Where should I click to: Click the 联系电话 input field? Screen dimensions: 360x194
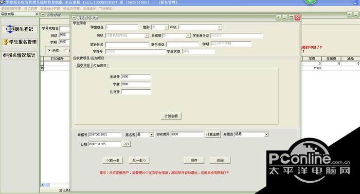183,45
